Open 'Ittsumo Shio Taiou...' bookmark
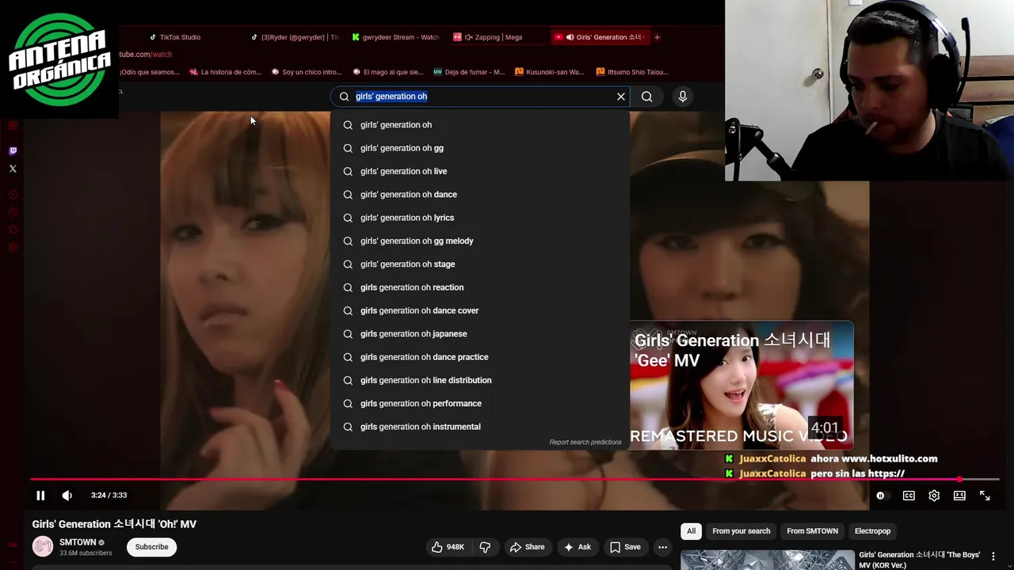Viewport: 1014px width, 570px height. coord(632,72)
